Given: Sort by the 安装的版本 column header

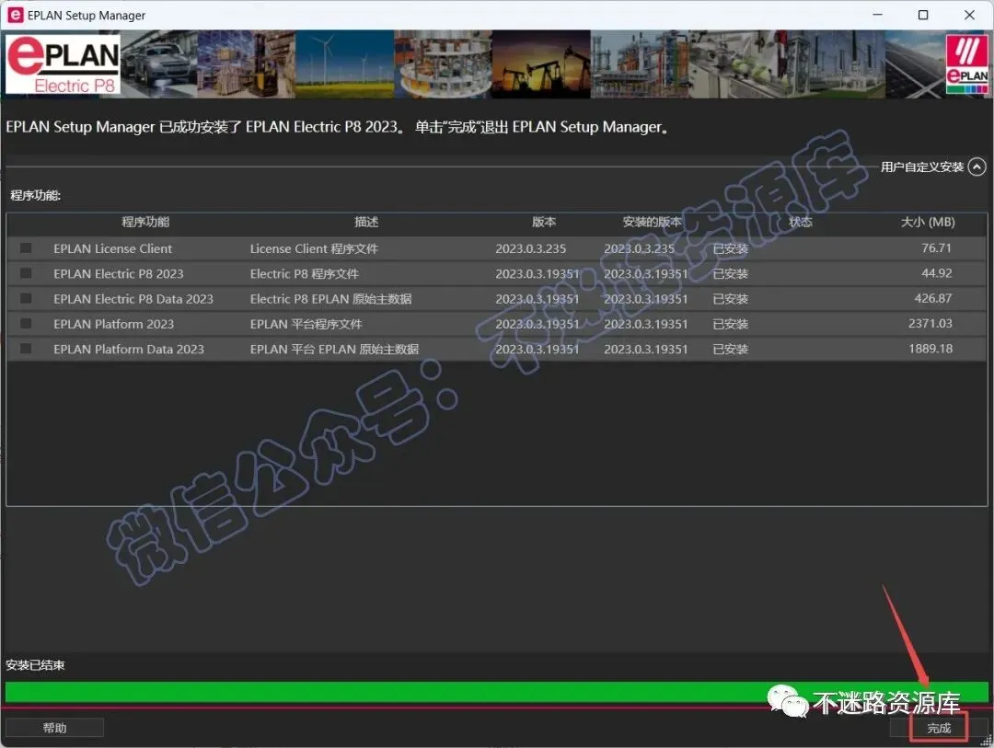Looking at the screenshot, I should pos(652,222).
